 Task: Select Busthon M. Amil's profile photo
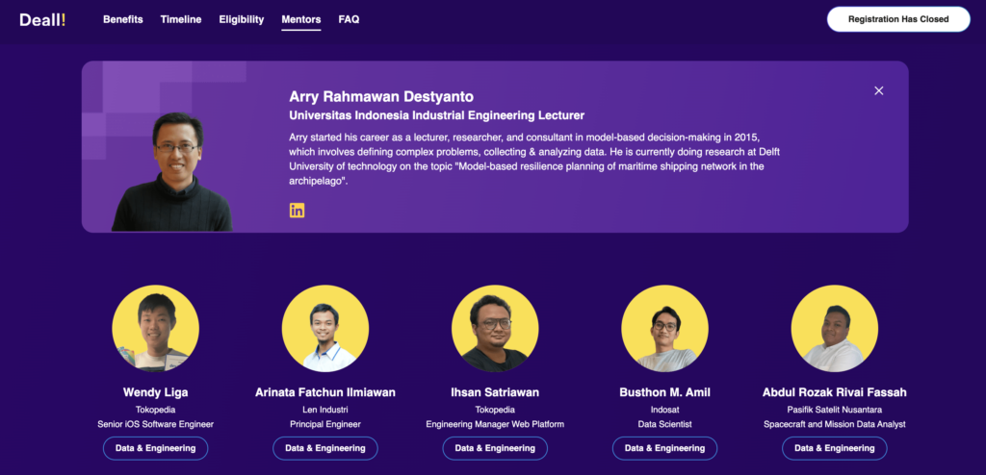click(x=664, y=329)
